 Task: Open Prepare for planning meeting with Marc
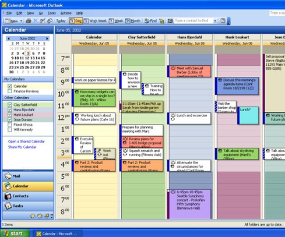click(x=142, y=130)
